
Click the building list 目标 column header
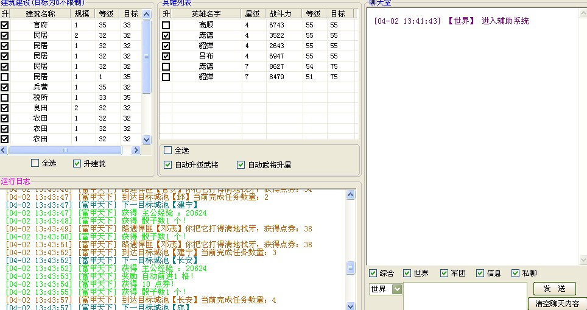click(x=131, y=14)
